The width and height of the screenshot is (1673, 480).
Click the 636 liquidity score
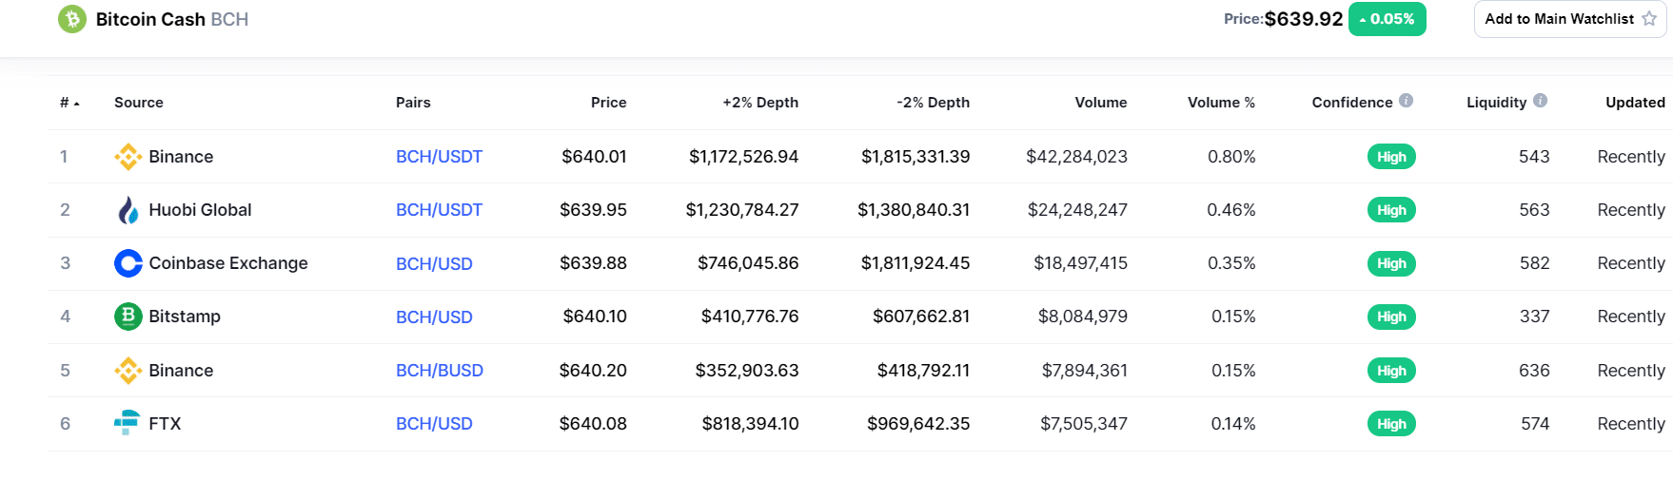(1534, 371)
